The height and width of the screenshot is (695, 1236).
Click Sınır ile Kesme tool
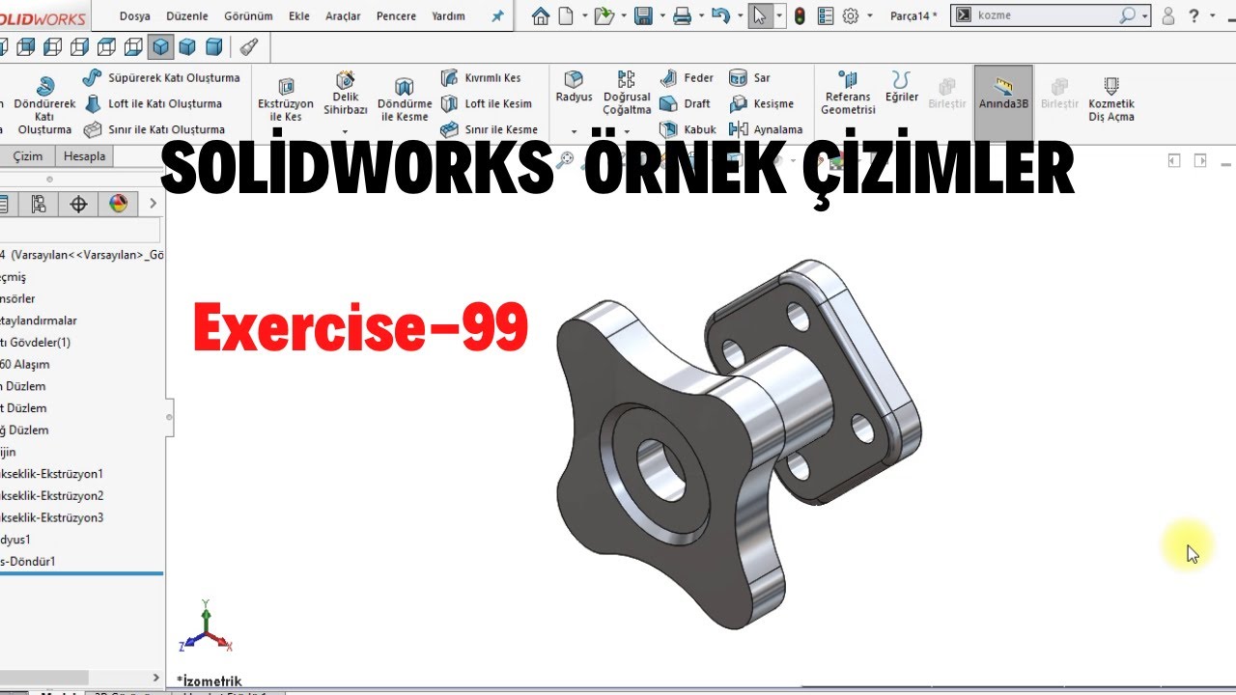(x=490, y=129)
